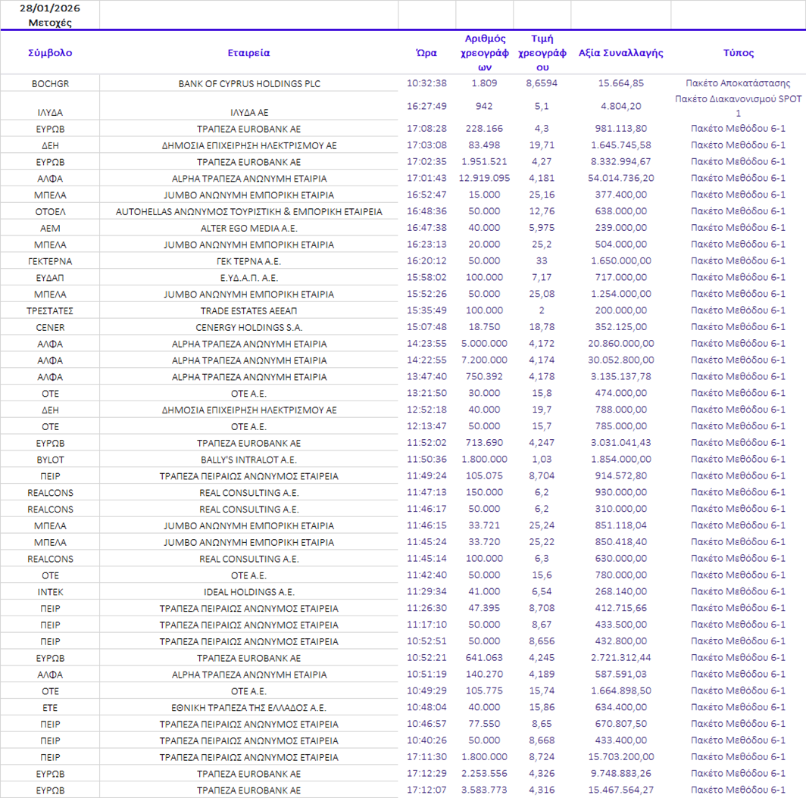Click the quantity cell 3.583.773
This screenshot has height=798, width=806.
484,790
